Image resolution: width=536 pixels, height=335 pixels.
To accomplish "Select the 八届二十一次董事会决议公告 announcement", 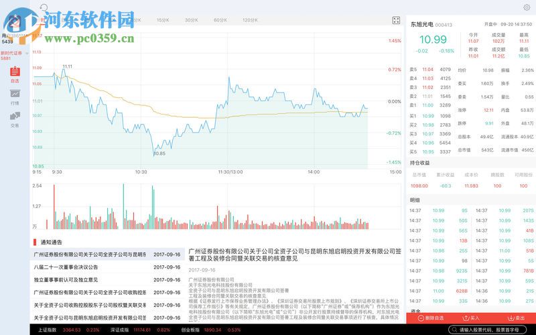I will (x=107, y=267).
